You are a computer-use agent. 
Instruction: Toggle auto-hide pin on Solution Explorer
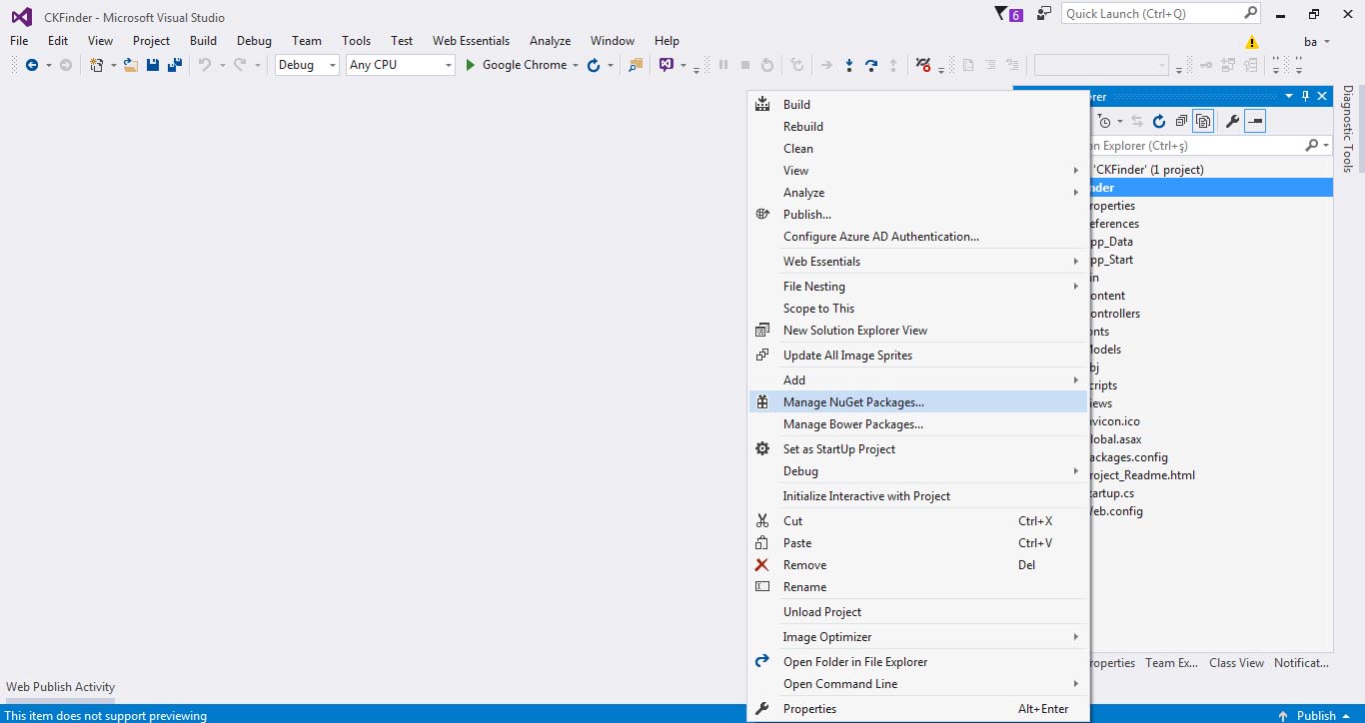pyautogui.click(x=1305, y=96)
